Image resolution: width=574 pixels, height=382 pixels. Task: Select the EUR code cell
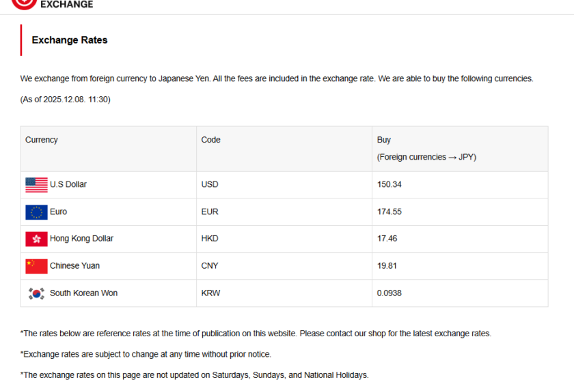click(x=210, y=211)
